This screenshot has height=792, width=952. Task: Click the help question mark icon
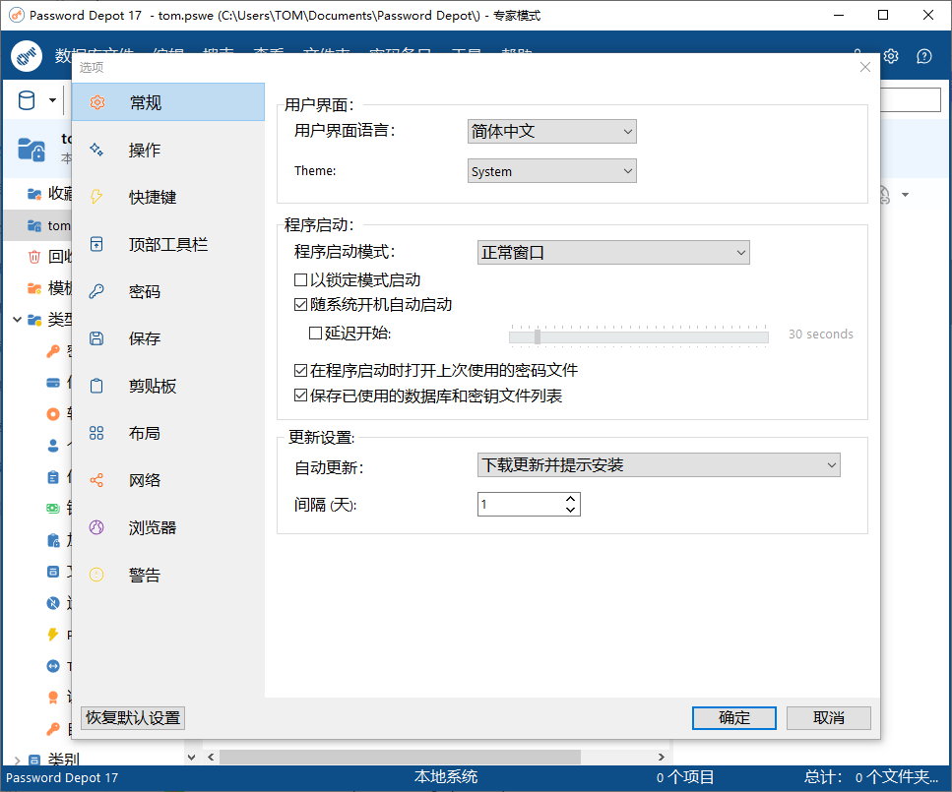click(924, 56)
